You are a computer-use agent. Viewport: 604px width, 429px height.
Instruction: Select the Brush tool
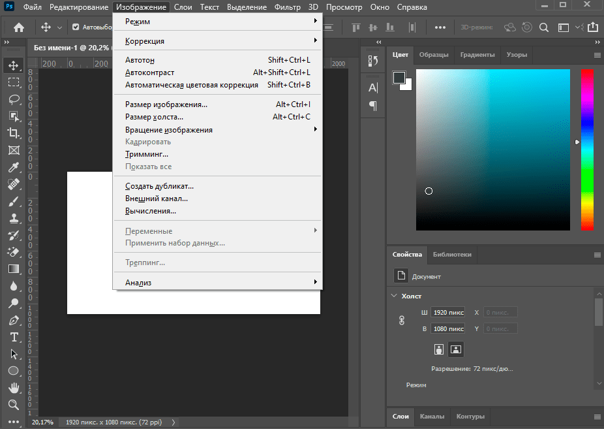point(14,201)
